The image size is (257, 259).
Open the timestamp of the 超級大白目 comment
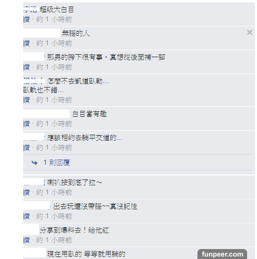(x=54, y=19)
